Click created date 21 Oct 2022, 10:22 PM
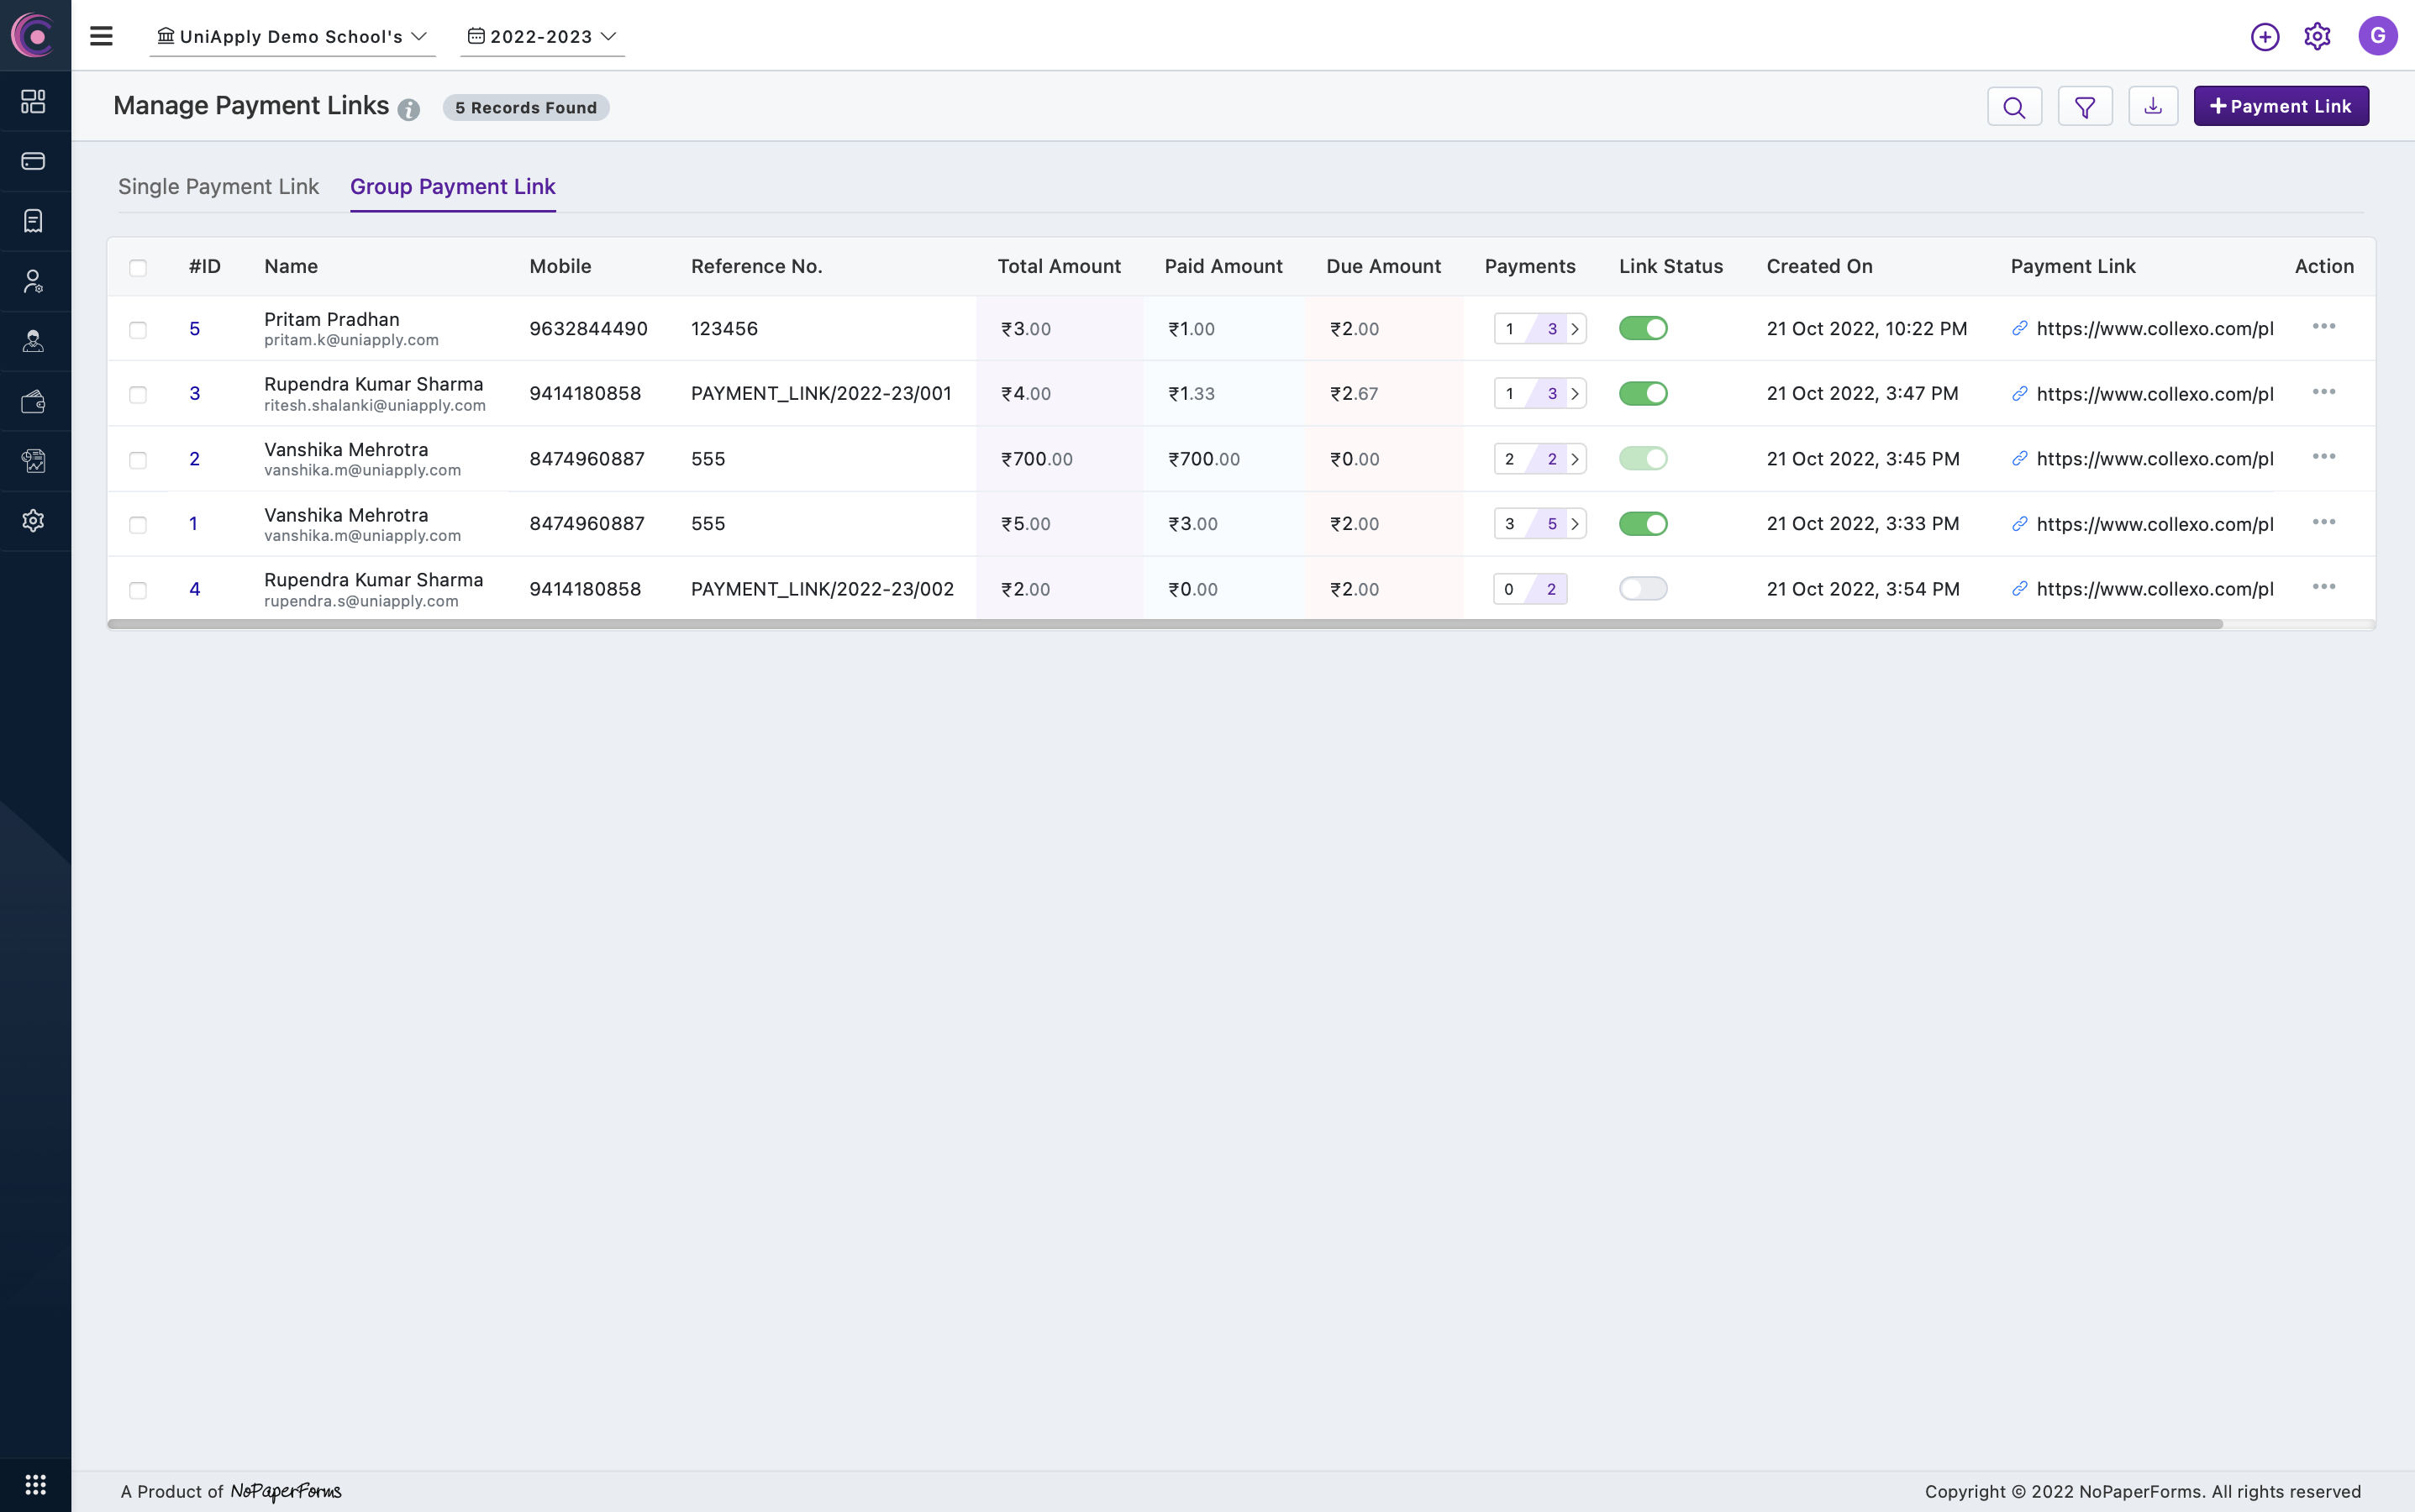 [x=1867, y=329]
